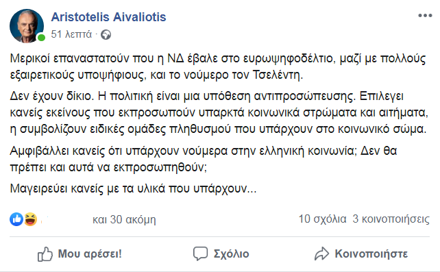Show reactions list via και 30 ακόμη
The image size is (440, 272).
pos(124,219)
